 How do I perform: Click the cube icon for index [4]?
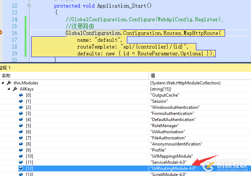point(21,119)
